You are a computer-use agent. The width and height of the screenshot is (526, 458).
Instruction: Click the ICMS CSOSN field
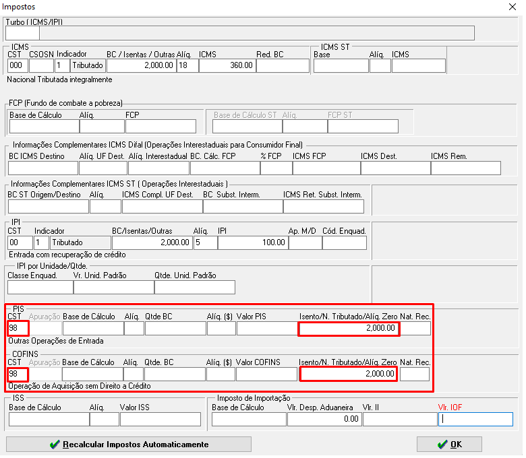tap(41, 65)
